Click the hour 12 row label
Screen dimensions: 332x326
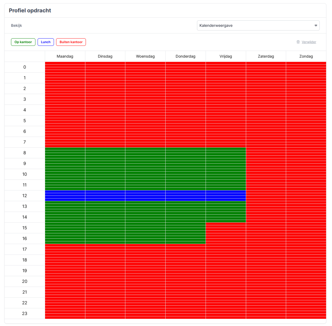tap(25, 196)
